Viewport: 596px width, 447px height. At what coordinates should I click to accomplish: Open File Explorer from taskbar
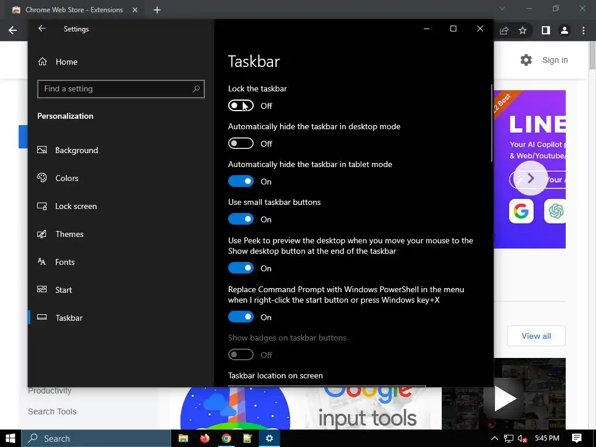[x=183, y=438]
